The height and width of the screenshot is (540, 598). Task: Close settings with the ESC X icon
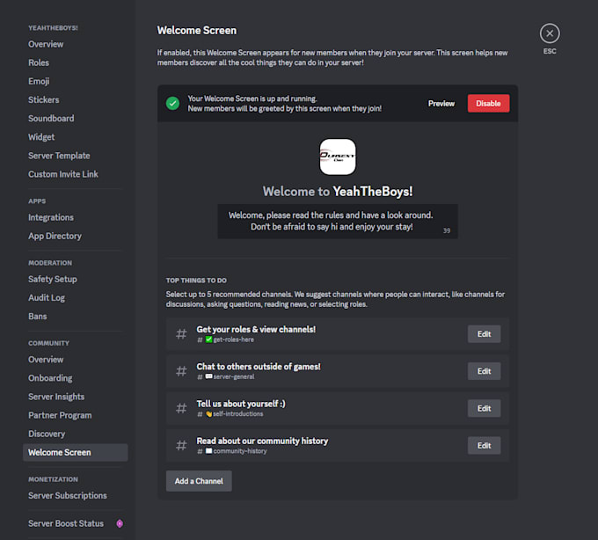550,33
